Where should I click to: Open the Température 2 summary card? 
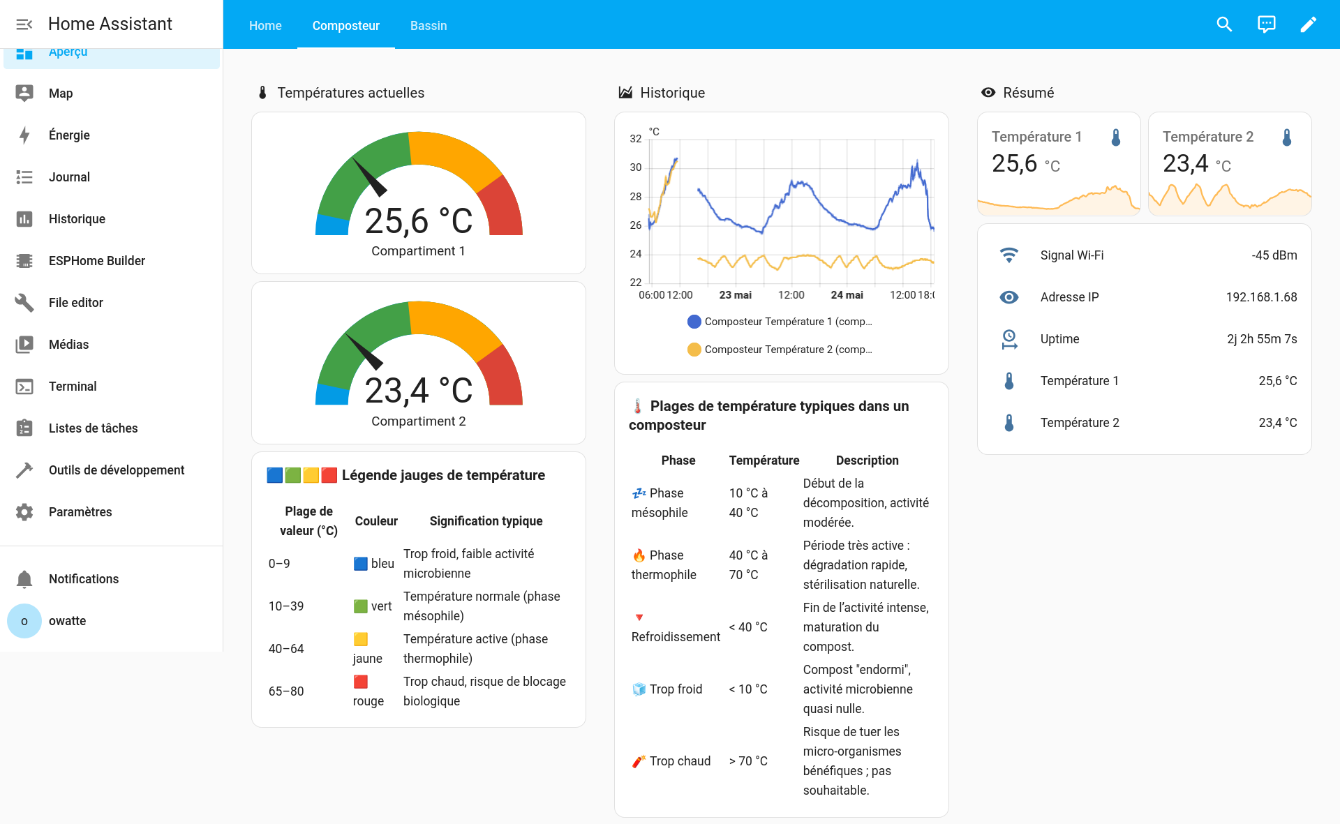pos(1229,164)
